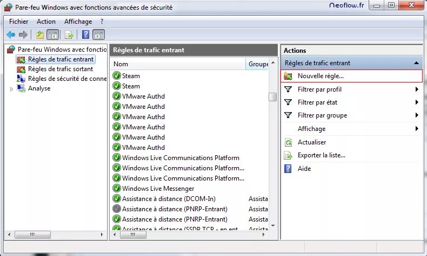Image resolution: width=427 pixels, height=256 pixels.
Task: Click the rule list scroll down arrow
Action: (273, 226)
